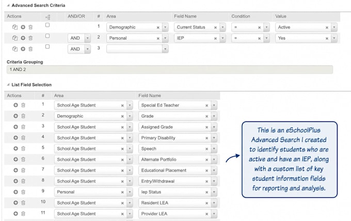
Task: Delete criteria row 1 with trash icon
Action: point(30,27)
